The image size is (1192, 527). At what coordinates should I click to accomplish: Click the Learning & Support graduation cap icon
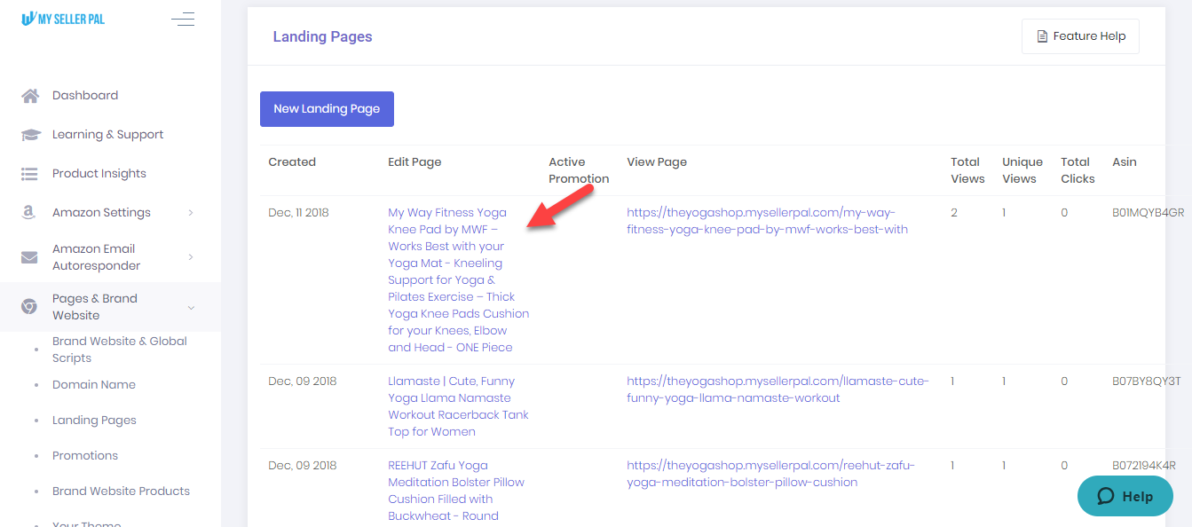[x=30, y=135]
